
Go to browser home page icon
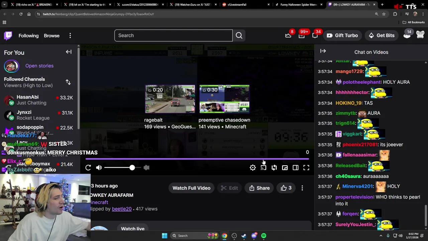click(x=29, y=14)
